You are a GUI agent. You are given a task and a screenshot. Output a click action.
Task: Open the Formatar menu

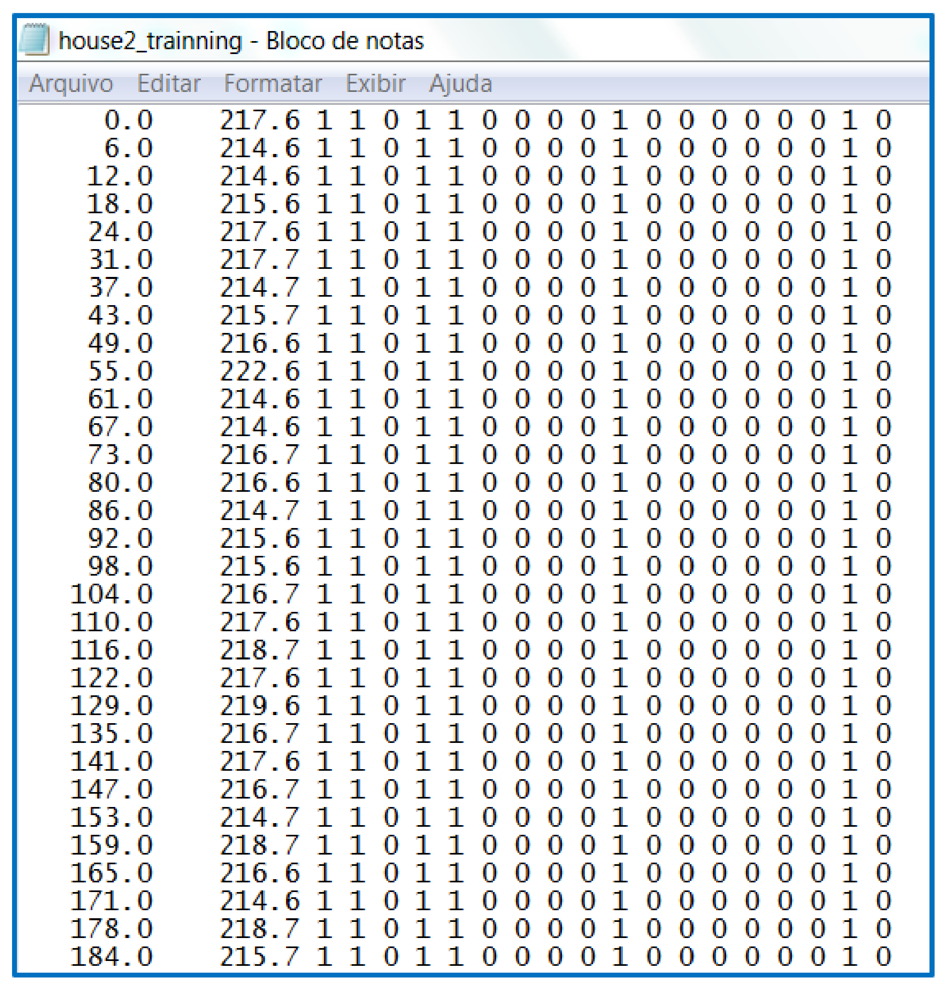coord(273,83)
